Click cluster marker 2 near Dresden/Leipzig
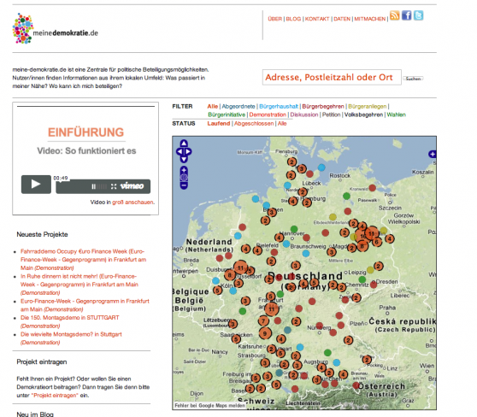This screenshot has height=417, width=477. coord(378,266)
